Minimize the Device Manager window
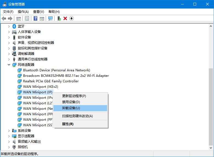 pyautogui.click(x=182, y=4)
